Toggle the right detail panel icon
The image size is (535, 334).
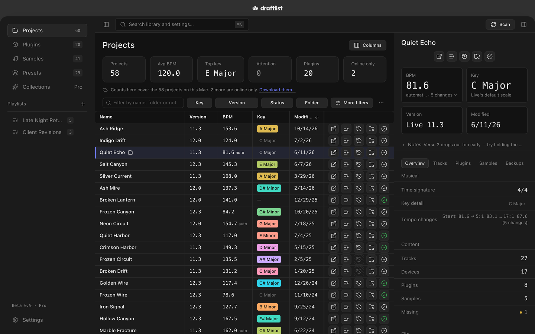(x=524, y=24)
